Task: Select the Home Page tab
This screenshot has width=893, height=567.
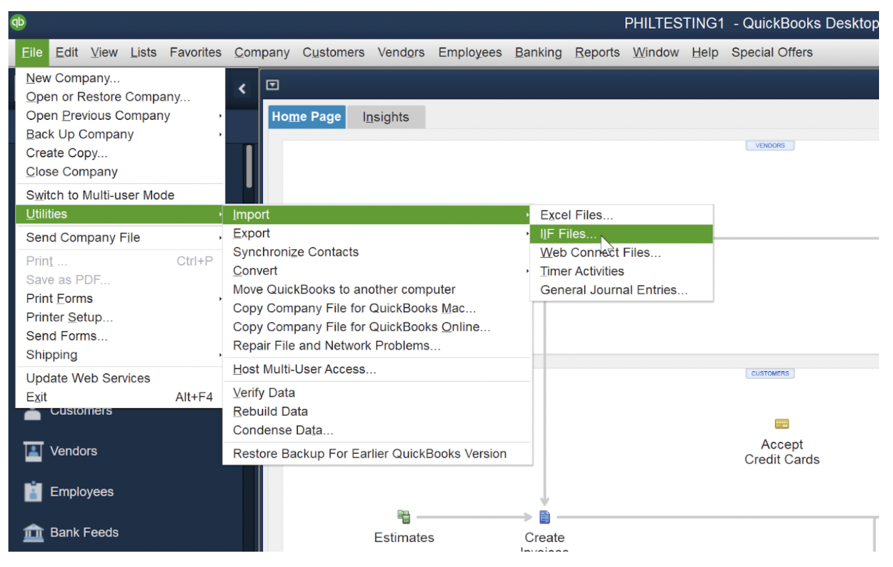Action: (x=307, y=117)
